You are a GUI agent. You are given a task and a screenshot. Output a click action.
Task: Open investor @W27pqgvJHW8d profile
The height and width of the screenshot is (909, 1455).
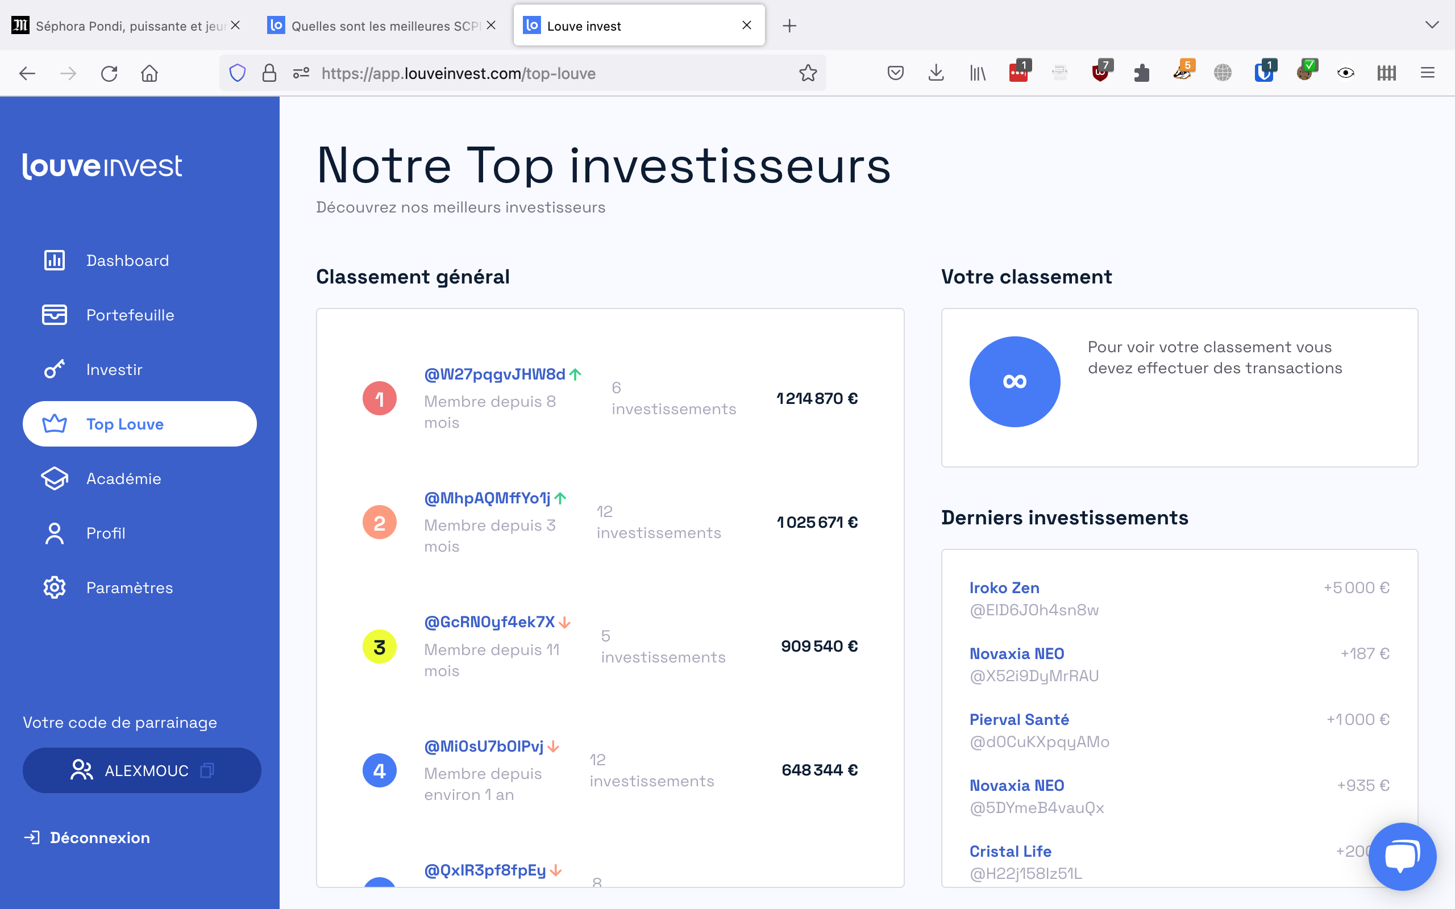[494, 374]
